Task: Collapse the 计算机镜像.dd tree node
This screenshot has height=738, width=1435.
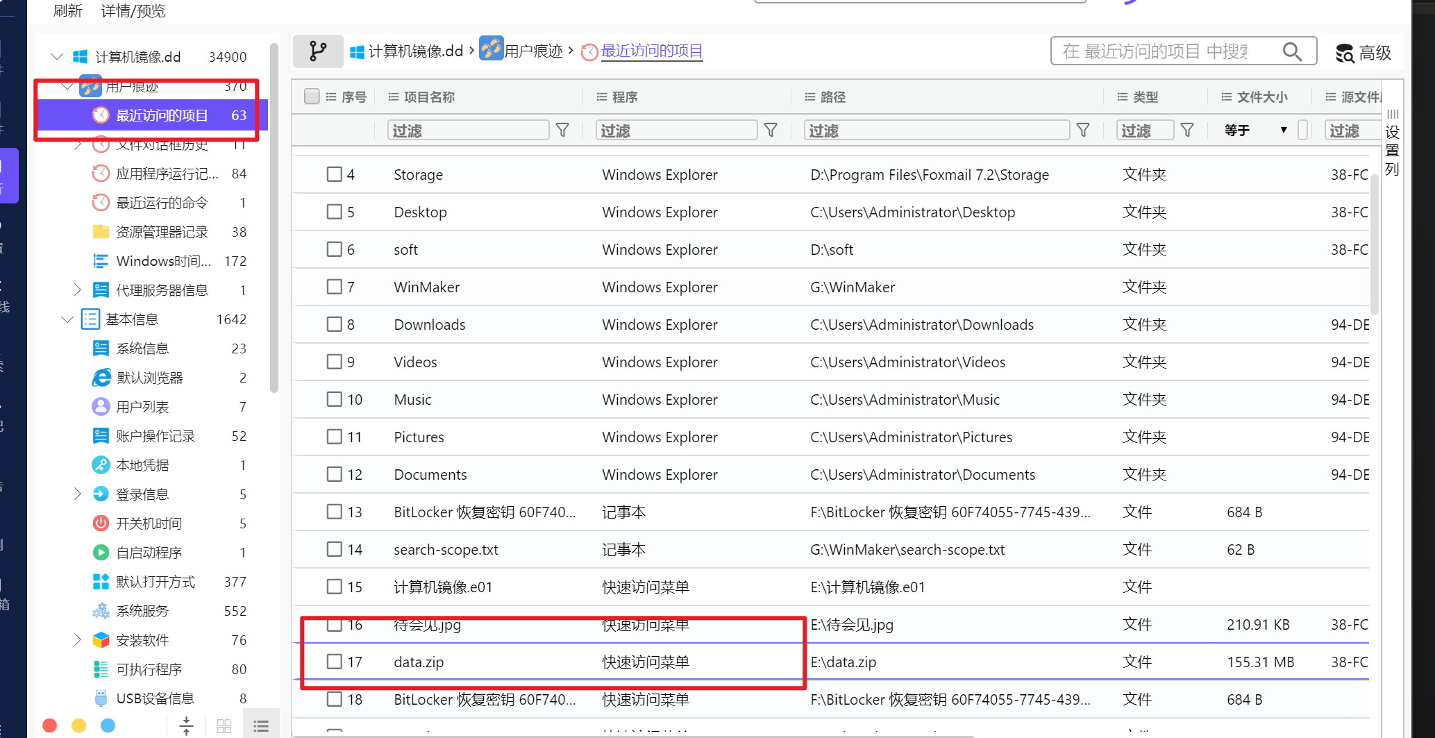Action: (57, 56)
